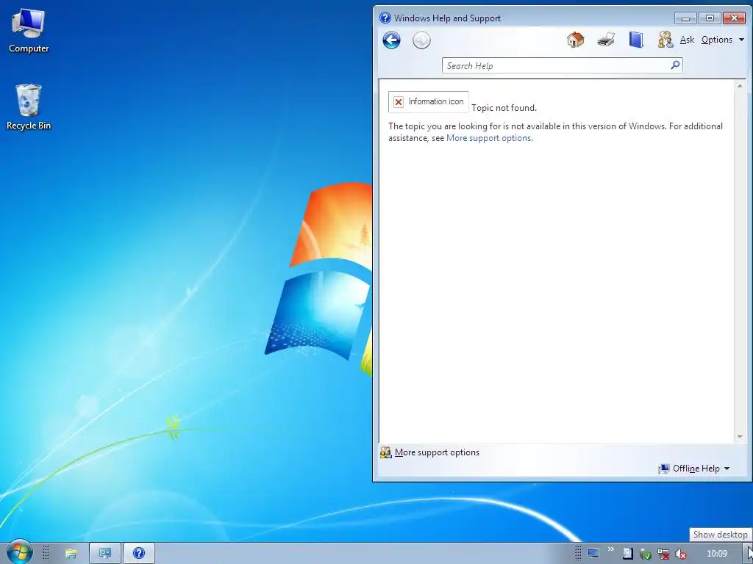Viewport: 753px width, 564px height.
Task: Click the muted volume speaker tray icon
Action: 680,554
